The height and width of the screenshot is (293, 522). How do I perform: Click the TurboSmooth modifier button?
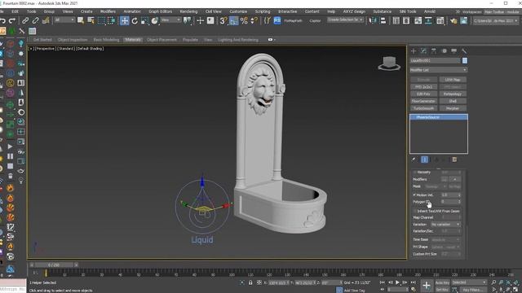[423, 108]
